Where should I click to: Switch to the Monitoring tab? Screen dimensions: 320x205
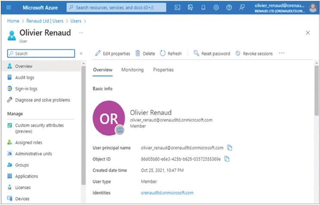point(132,70)
